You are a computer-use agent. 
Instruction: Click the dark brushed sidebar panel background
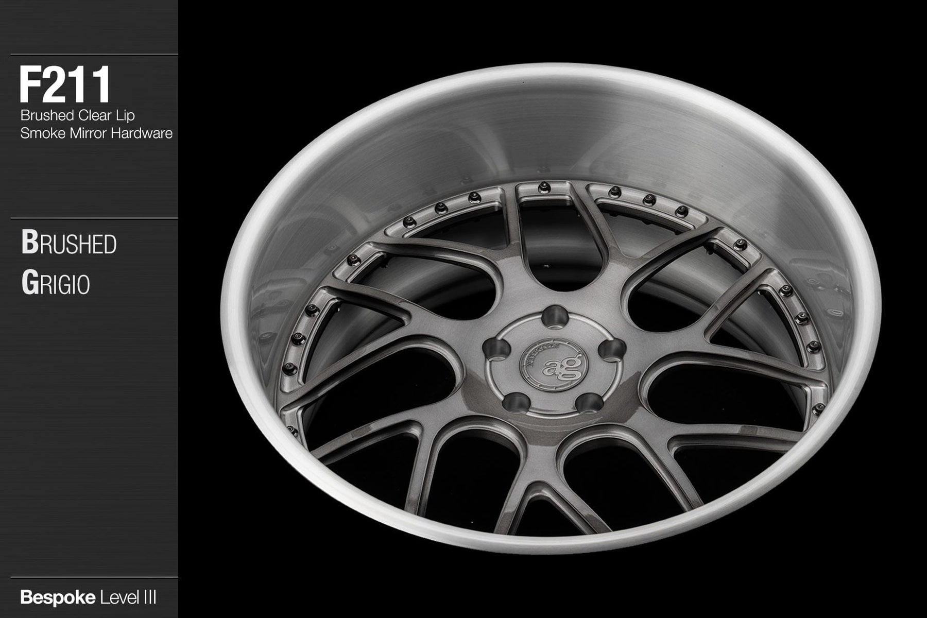pos(88,412)
